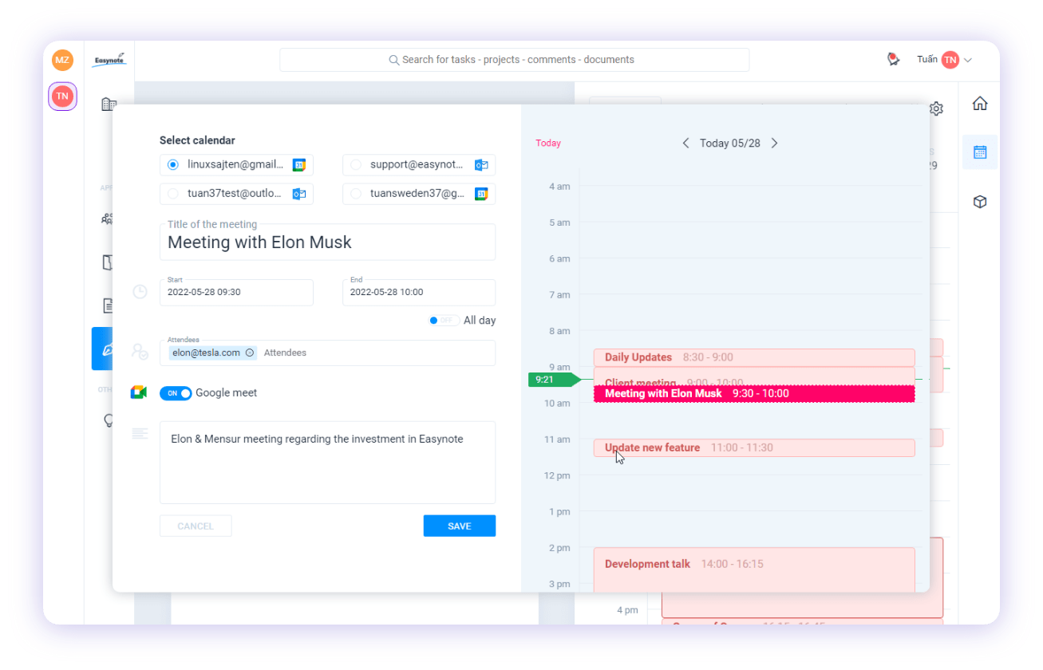Open the lightbulb icon in left navigation
Screen dimensions: 1043x670
[109, 420]
